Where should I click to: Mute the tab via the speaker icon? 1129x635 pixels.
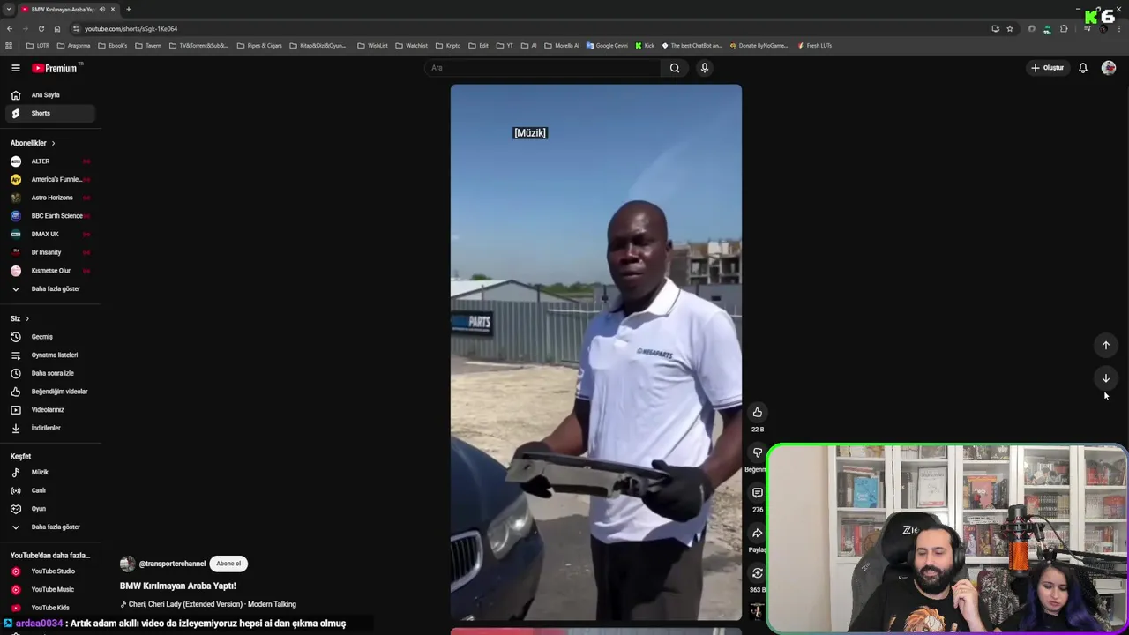click(x=102, y=9)
